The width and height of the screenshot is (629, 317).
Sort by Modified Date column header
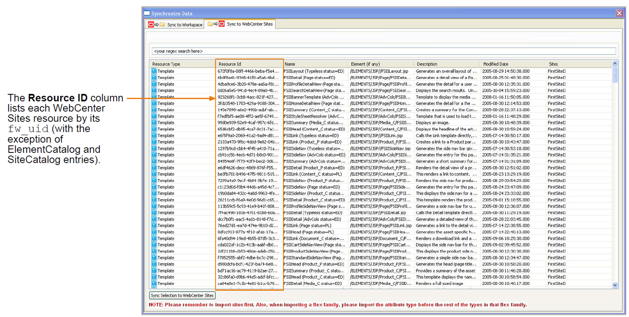point(513,64)
